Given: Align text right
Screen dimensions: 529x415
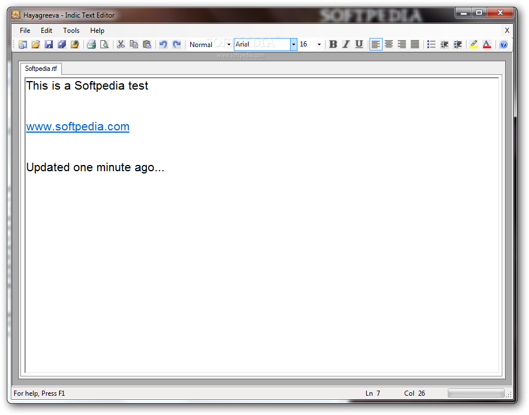Looking at the screenshot, I should tap(402, 44).
